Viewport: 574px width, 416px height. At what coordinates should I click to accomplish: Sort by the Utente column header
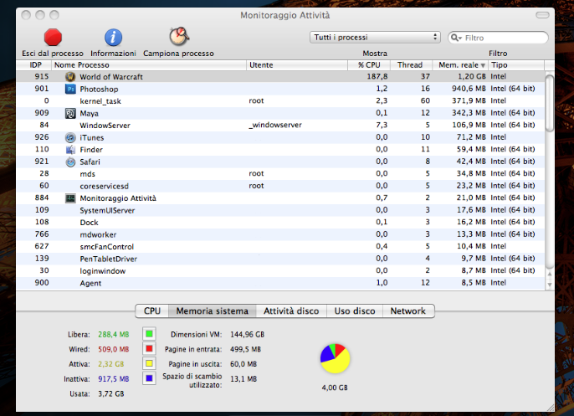tap(297, 64)
